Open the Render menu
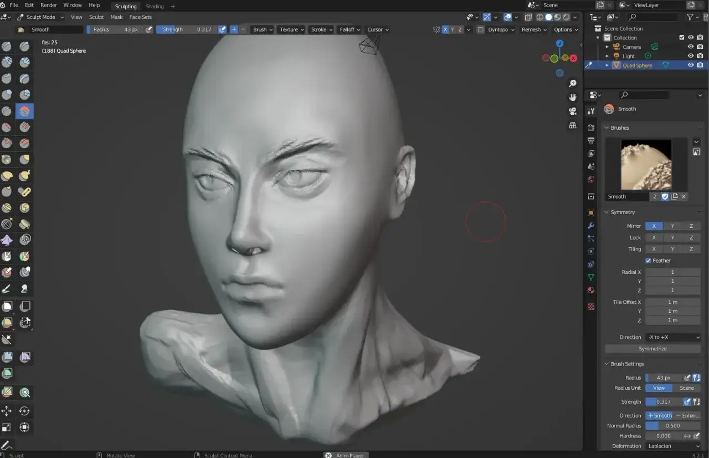This screenshot has height=458, width=709. pyautogui.click(x=49, y=5)
